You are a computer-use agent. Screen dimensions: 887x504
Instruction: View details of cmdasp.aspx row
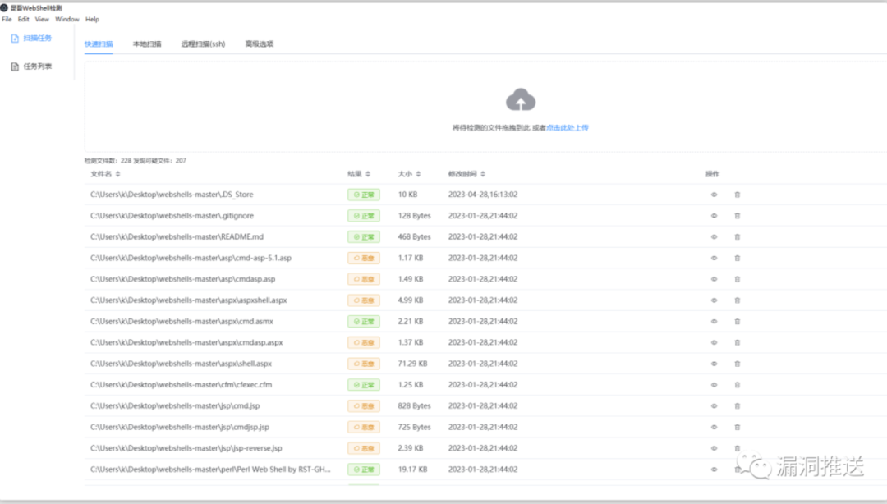[x=714, y=342]
